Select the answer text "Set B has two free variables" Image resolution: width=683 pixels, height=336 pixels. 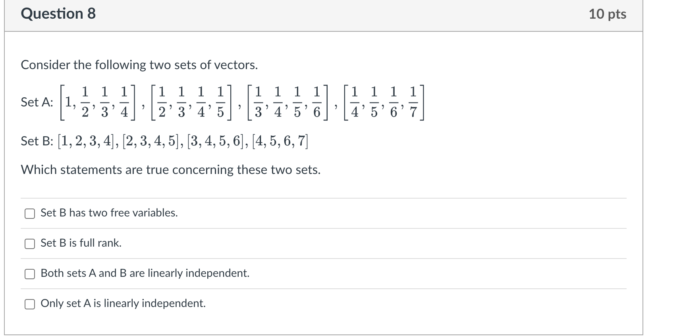[109, 213]
